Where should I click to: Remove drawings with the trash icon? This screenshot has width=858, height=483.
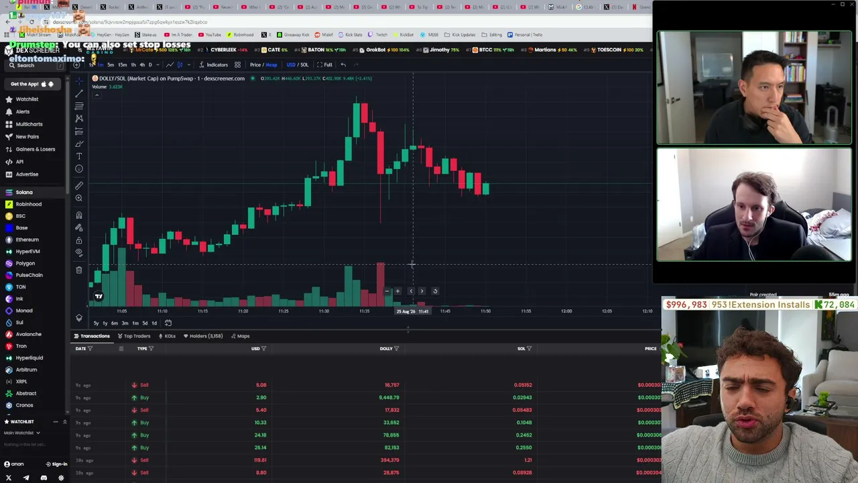(x=79, y=270)
